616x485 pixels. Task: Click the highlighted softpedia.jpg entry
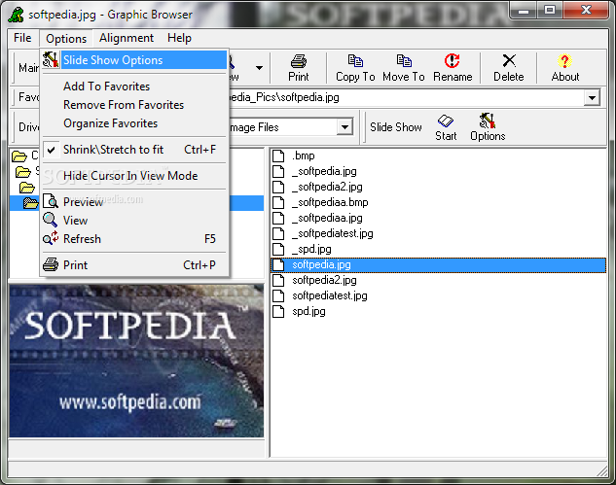tap(439, 265)
